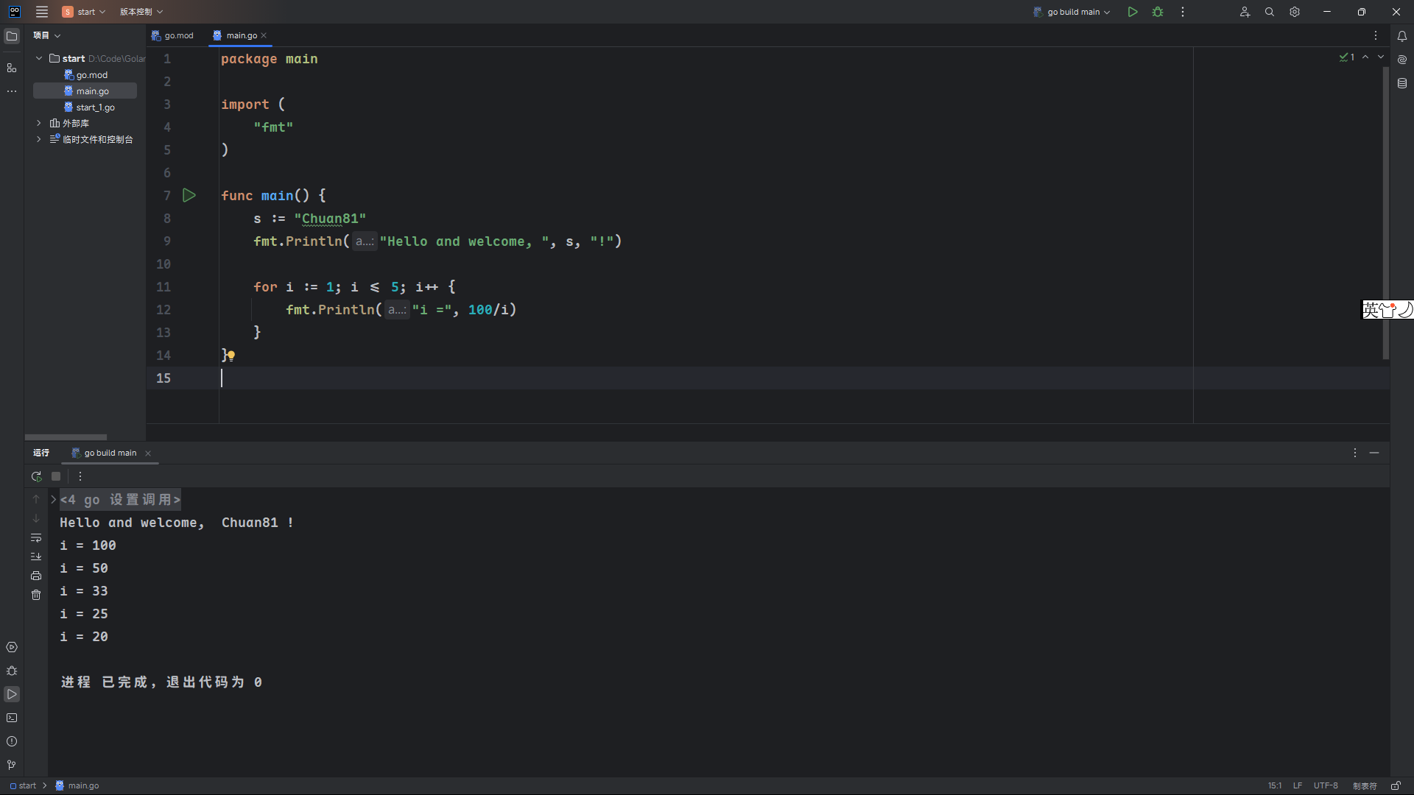Open the Notifications bell panel
Viewport: 1414px width, 795px height.
point(1402,36)
